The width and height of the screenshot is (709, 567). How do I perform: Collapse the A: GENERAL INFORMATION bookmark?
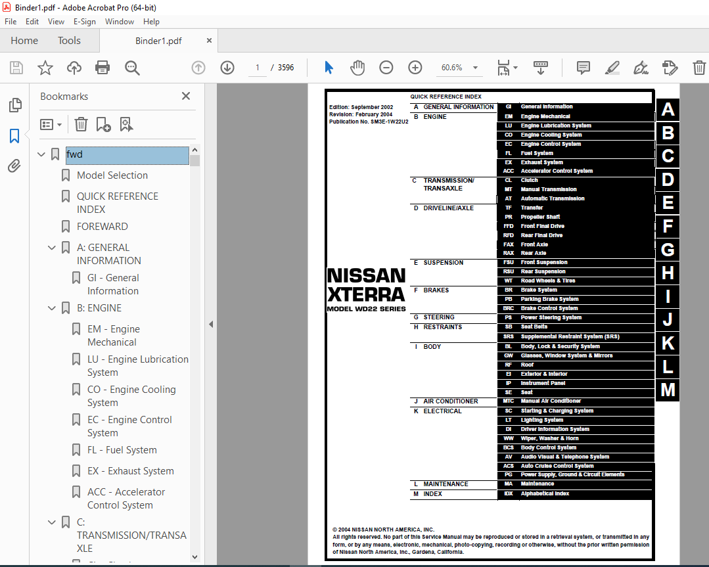pos(52,247)
